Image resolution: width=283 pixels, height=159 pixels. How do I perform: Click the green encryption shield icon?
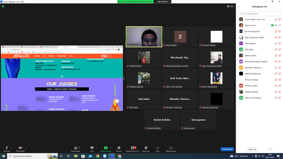click(3, 6)
